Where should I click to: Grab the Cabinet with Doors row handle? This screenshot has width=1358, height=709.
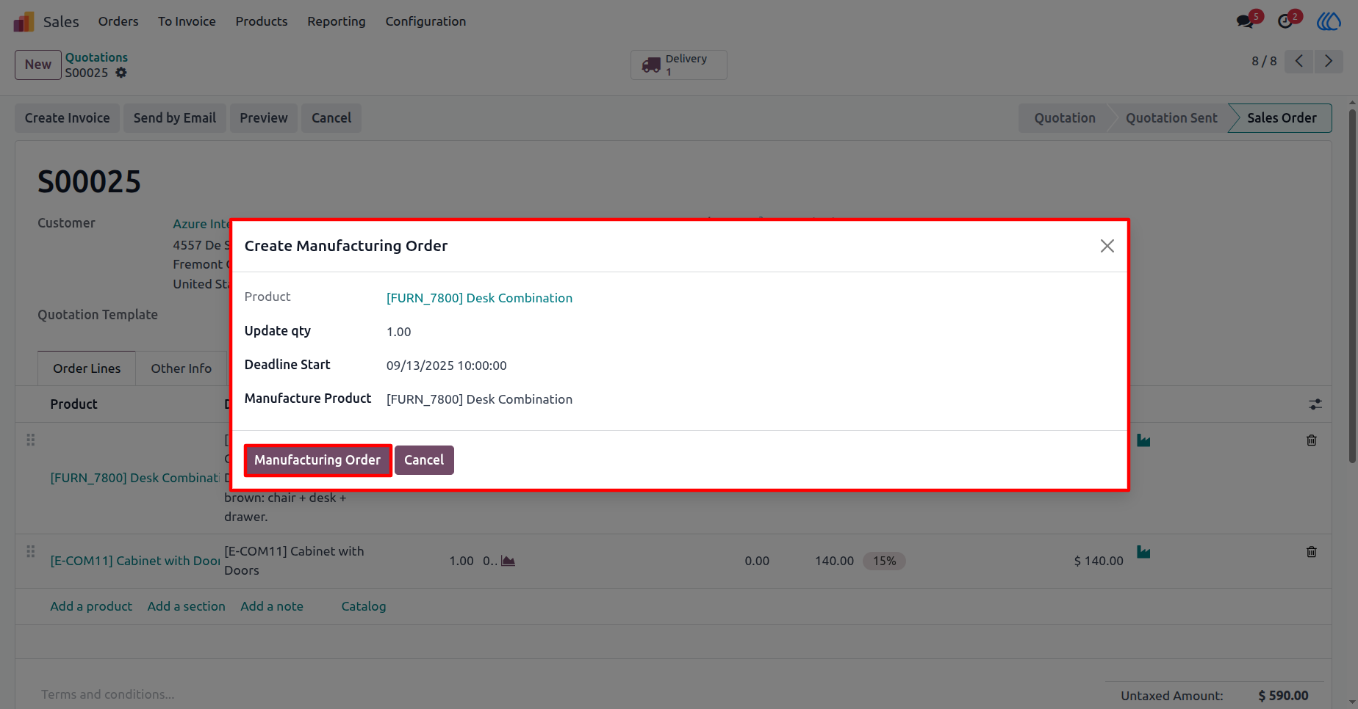click(31, 551)
